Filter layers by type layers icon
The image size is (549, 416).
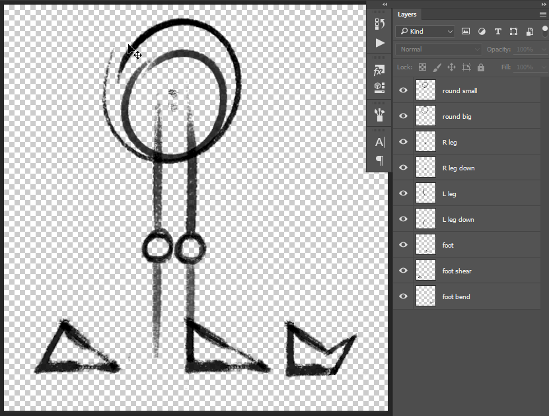tap(497, 32)
